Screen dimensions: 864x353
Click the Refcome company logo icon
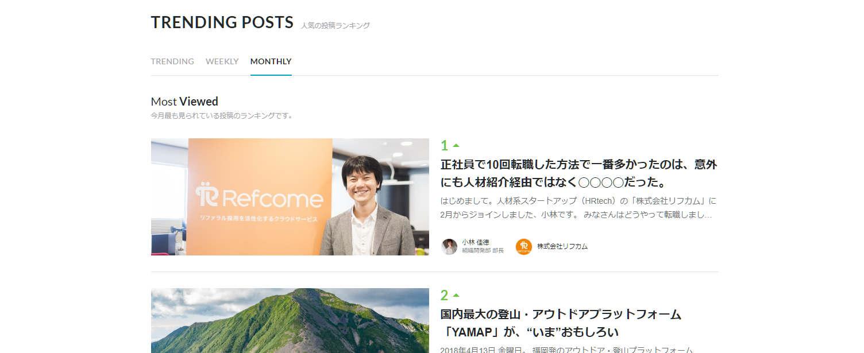(524, 247)
